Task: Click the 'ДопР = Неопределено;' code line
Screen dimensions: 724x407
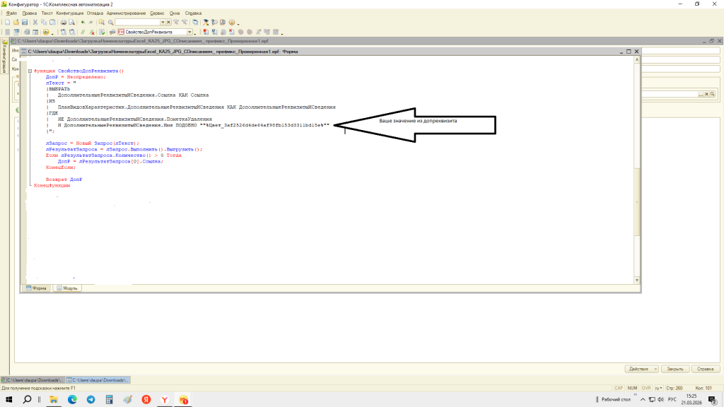Action: pos(76,77)
